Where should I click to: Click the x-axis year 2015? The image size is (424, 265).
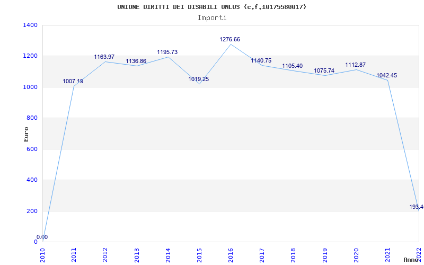tap(200, 255)
